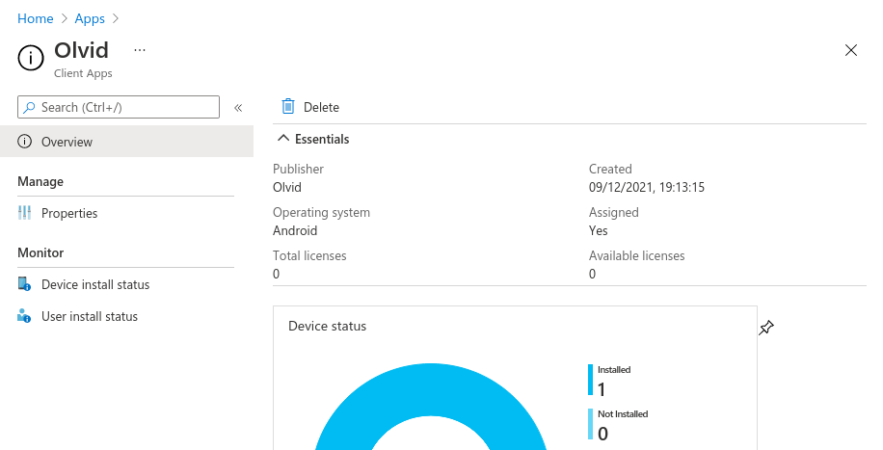Click the Monitor section heading
883x450 pixels.
click(x=40, y=252)
